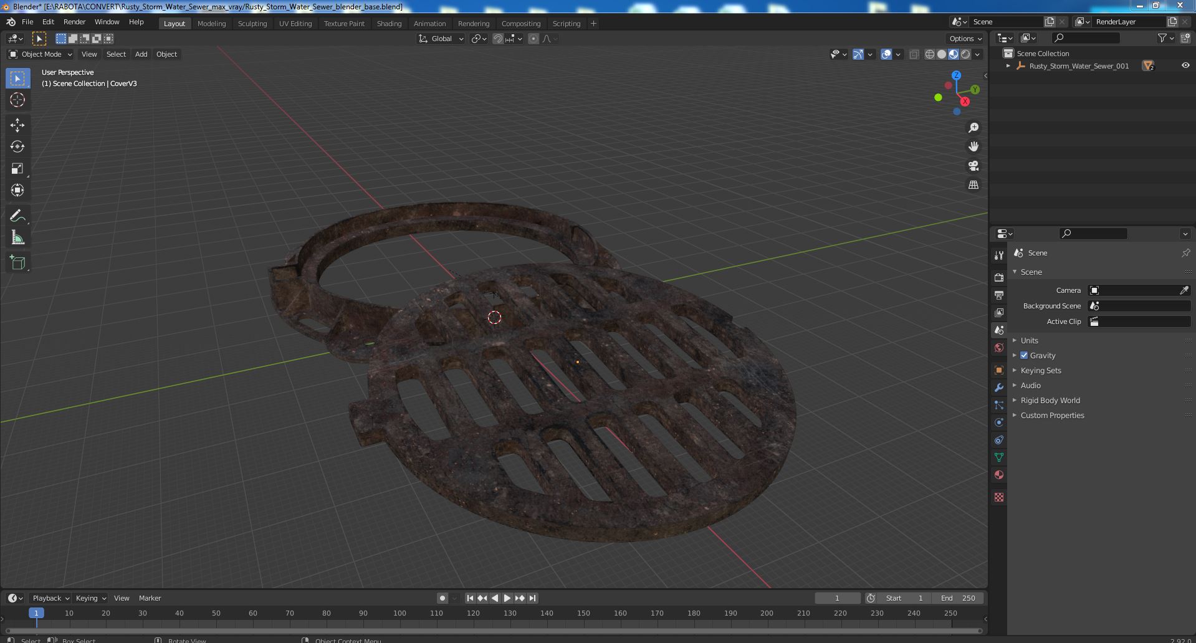Expand the Custom Properties panel

1052,415
